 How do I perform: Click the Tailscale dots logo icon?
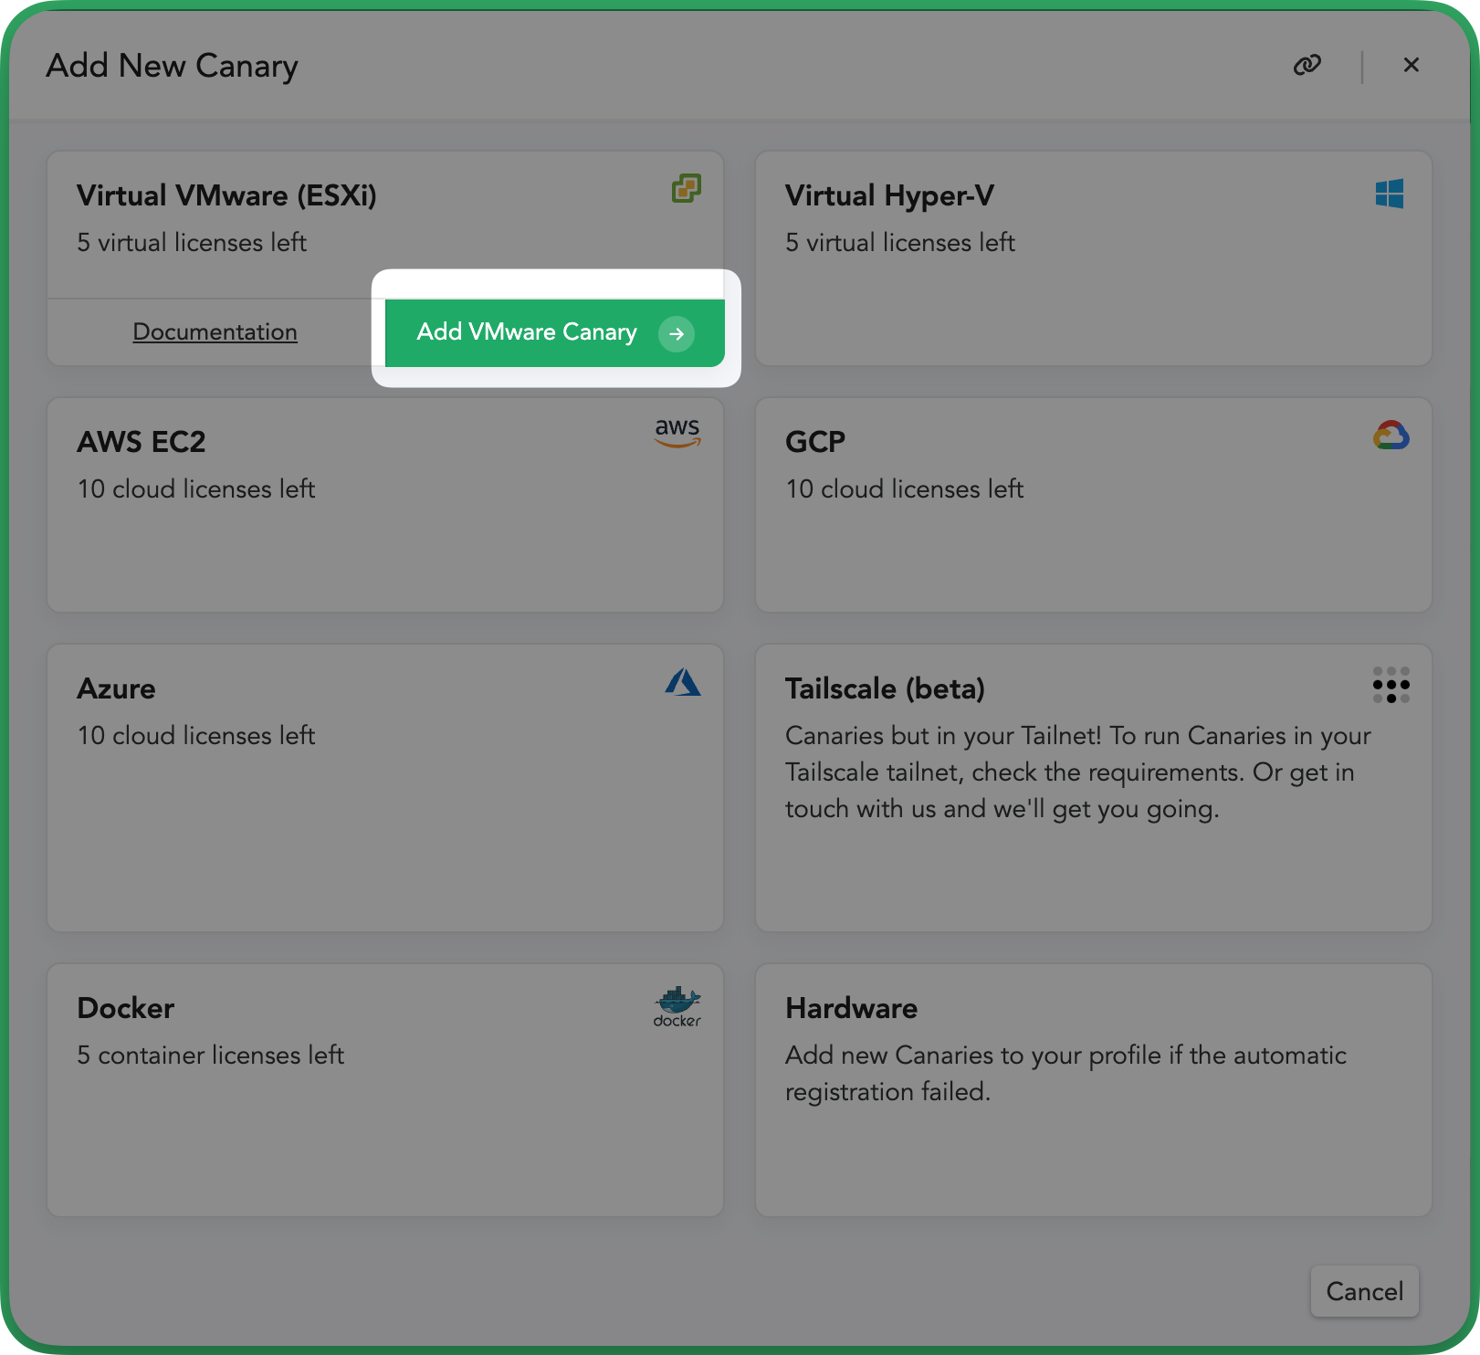1391,685
